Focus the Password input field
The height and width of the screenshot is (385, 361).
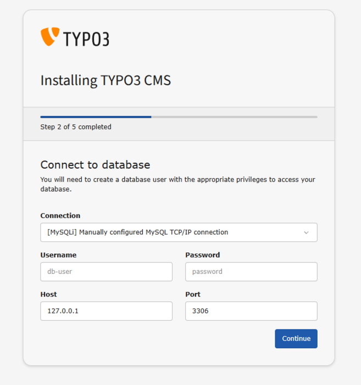click(x=251, y=272)
